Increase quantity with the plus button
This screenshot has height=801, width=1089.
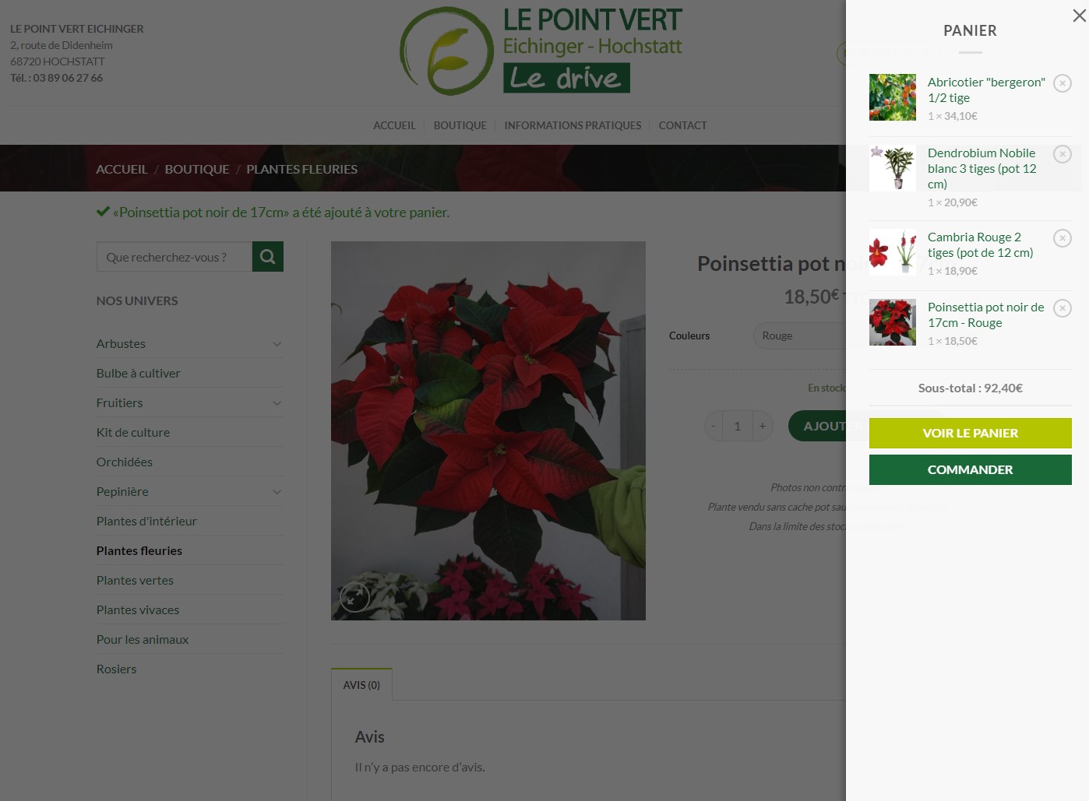click(x=763, y=426)
